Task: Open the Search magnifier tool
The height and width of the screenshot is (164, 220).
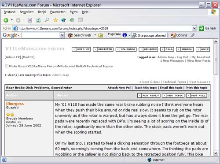Action: pyautogui.click(x=47, y=20)
